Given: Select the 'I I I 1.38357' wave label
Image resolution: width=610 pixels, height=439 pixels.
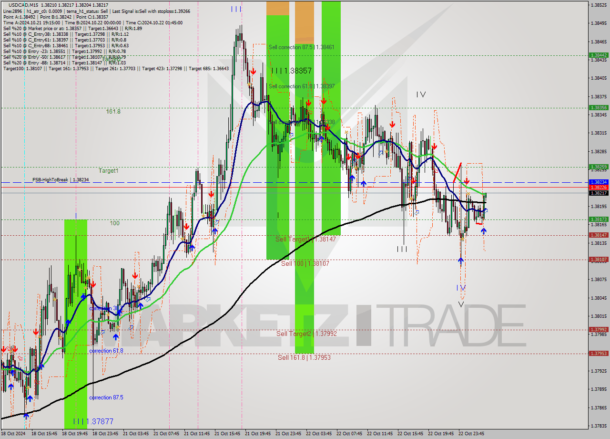Looking at the screenshot, I should tap(292, 71).
